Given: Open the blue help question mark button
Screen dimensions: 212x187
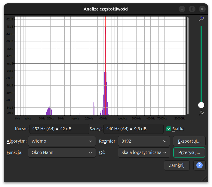Looking at the screenshot, I should [199, 165].
